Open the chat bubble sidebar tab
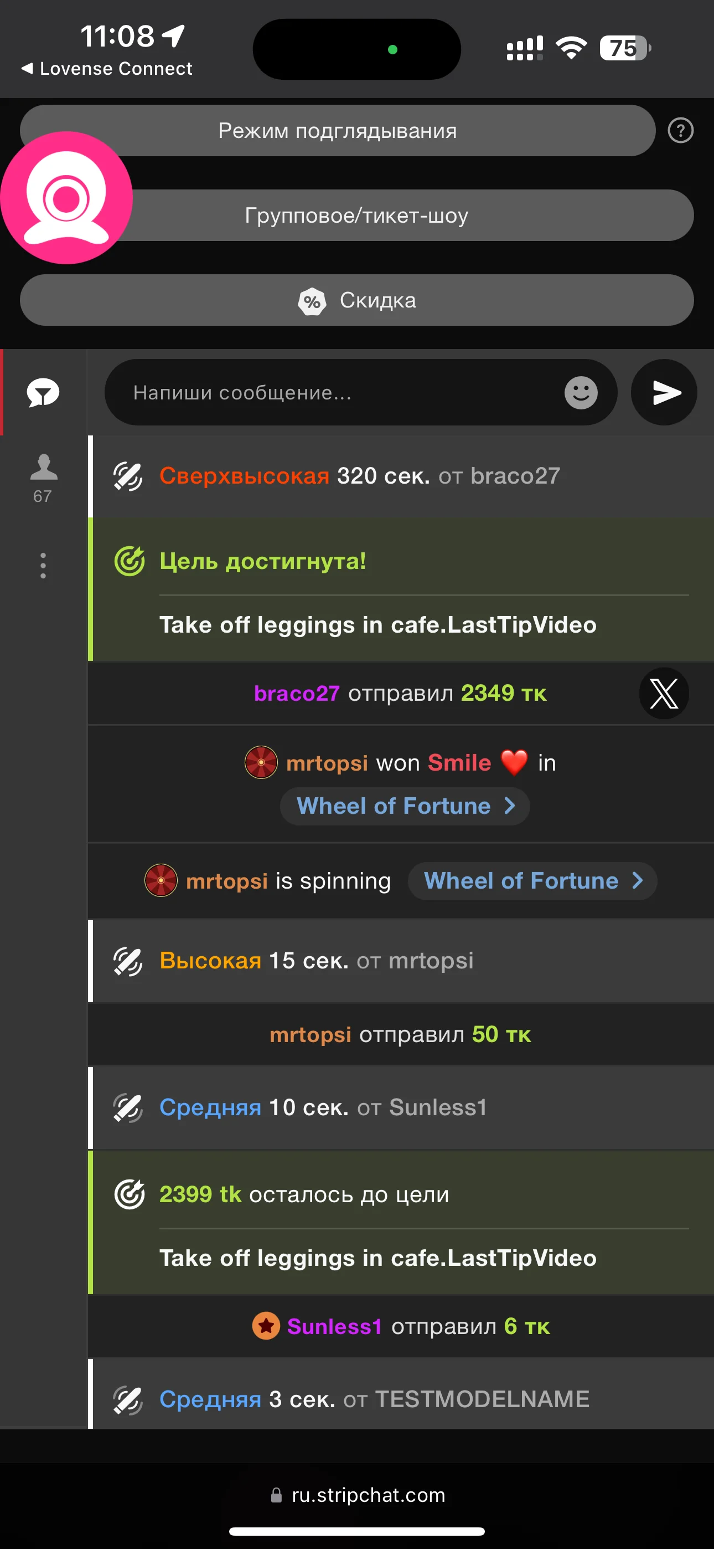Screen dimensions: 714x1549 tap(43, 393)
